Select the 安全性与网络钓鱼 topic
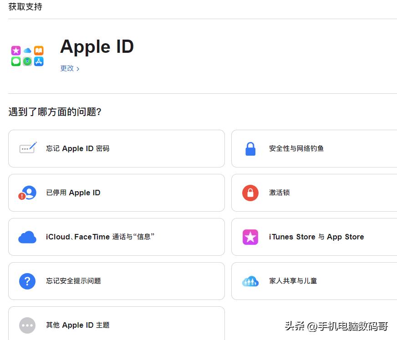Viewport: 397px width, 340px height. pos(314,148)
